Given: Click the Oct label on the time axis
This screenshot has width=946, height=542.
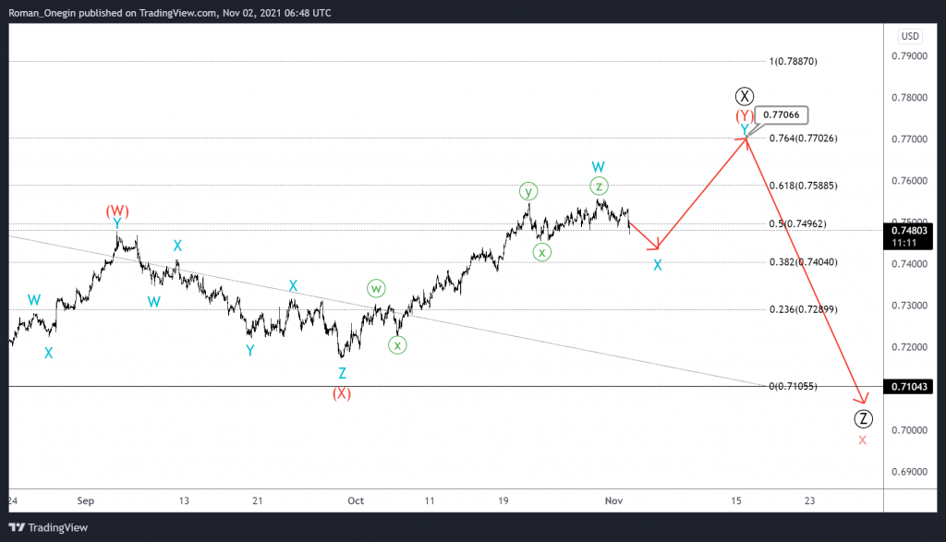Looking at the screenshot, I should point(356,500).
